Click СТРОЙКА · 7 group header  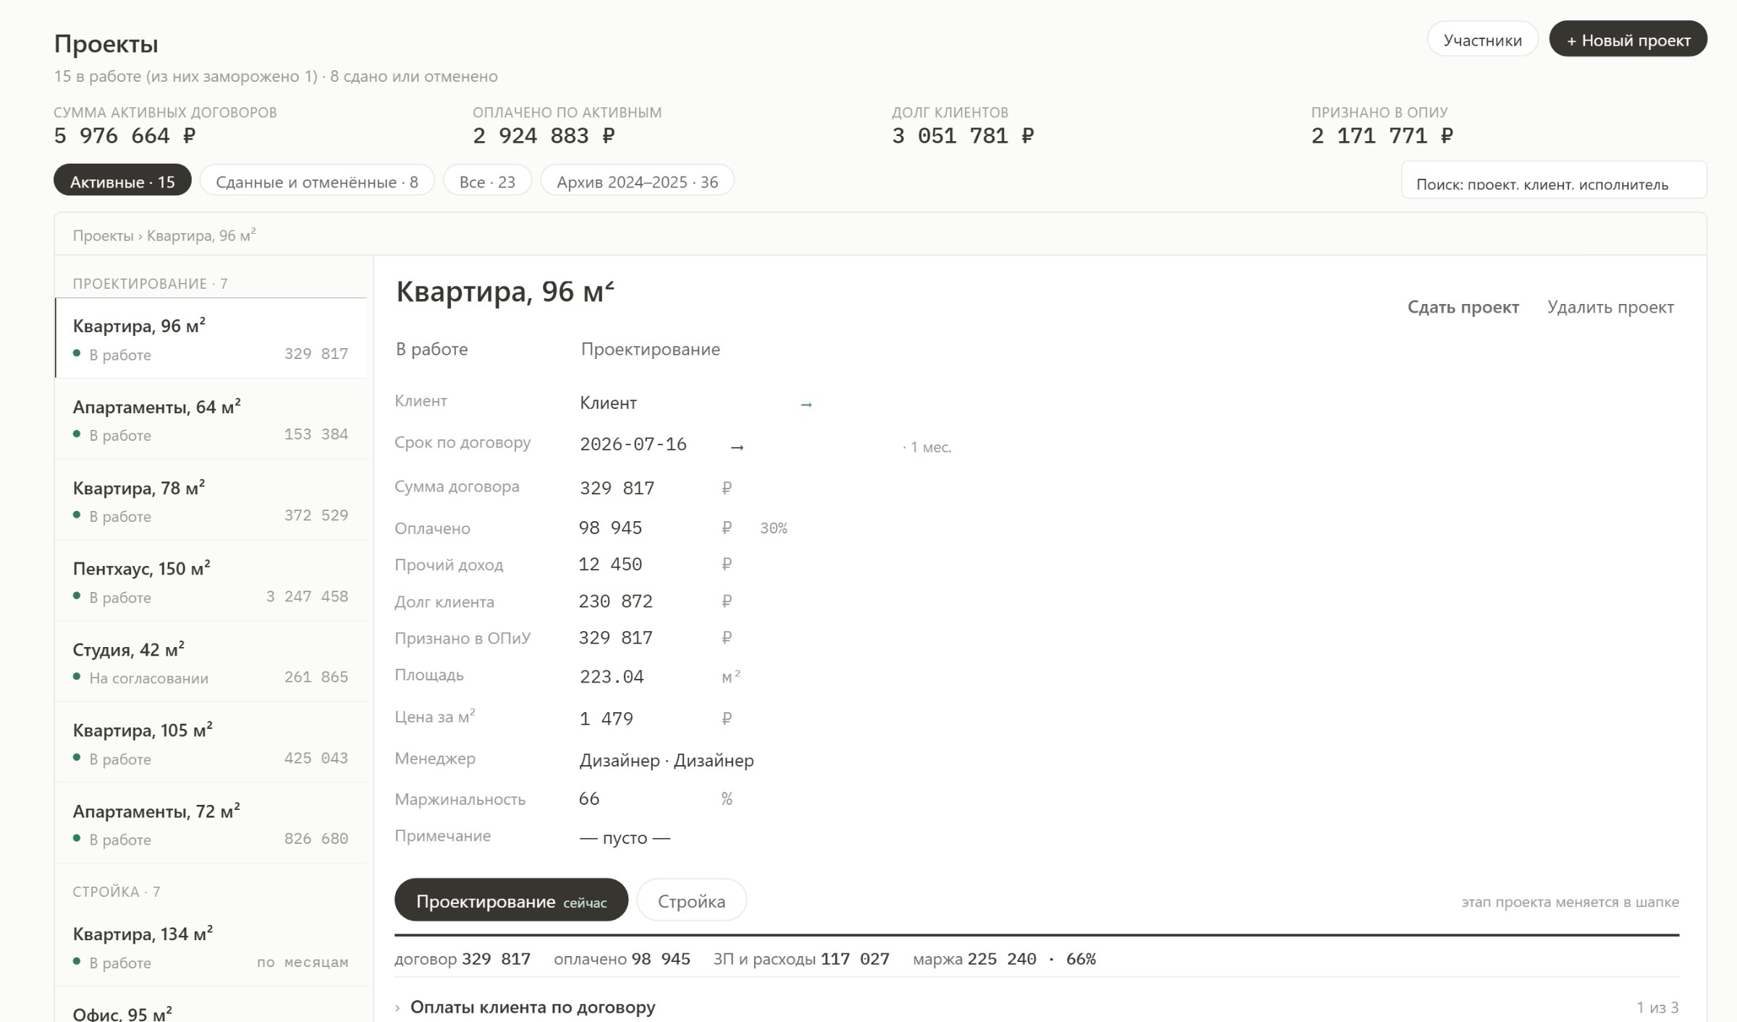[117, 892]
